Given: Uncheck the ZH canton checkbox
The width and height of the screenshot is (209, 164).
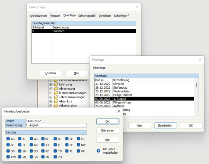Looking at the screenshot, I should point(55,157).
